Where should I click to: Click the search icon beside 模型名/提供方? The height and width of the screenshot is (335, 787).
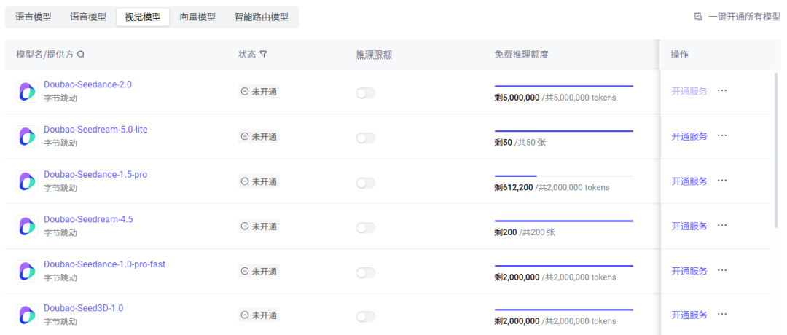81,55
